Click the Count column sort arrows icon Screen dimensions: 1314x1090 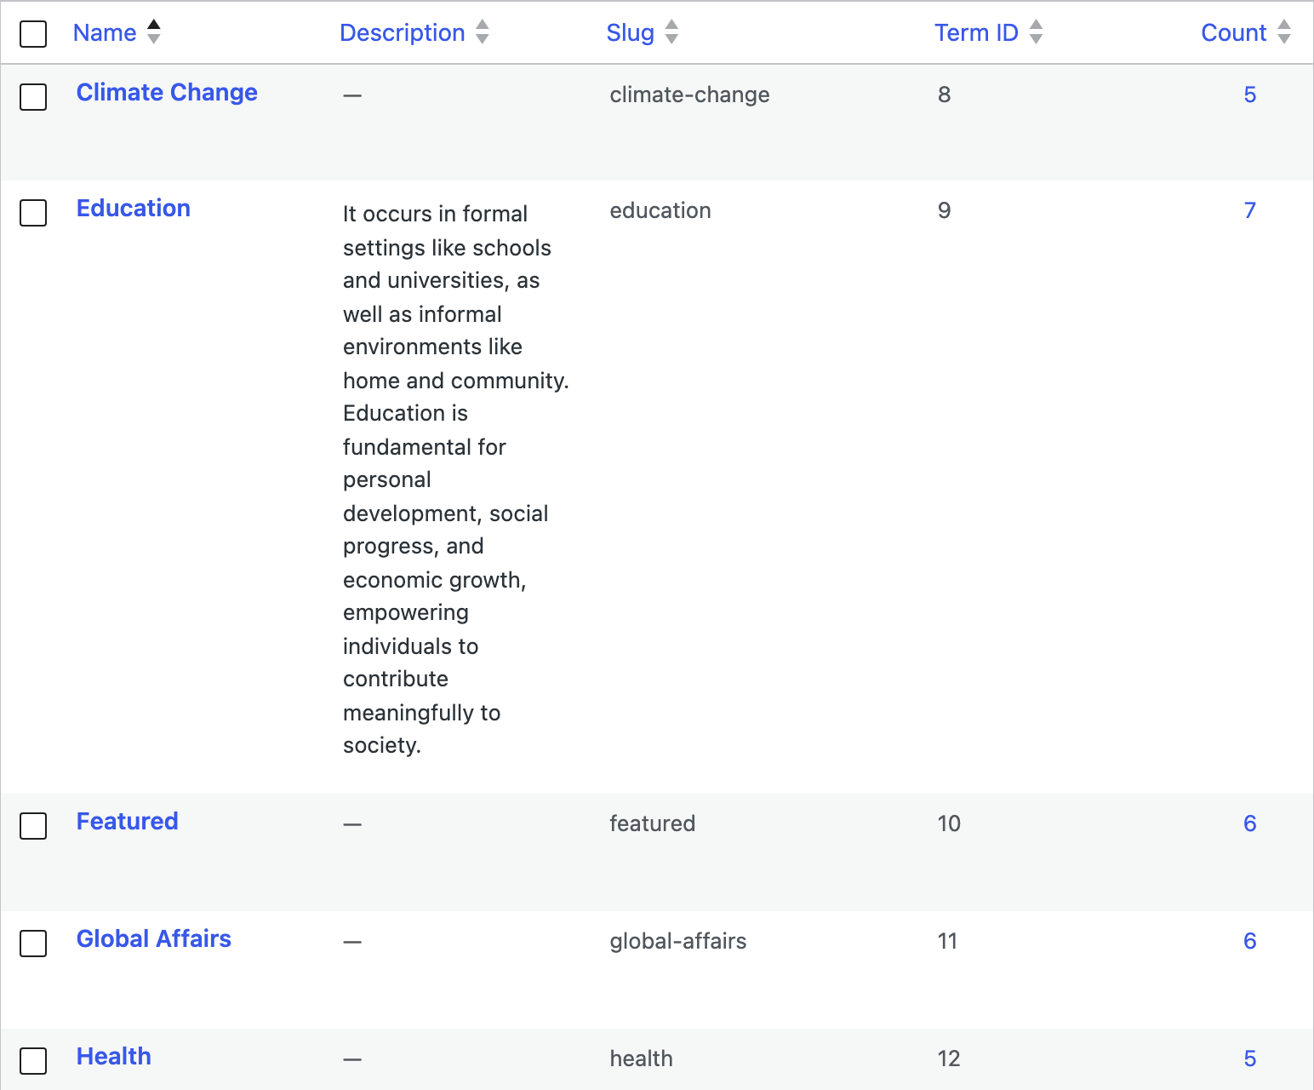point(1284,32)
